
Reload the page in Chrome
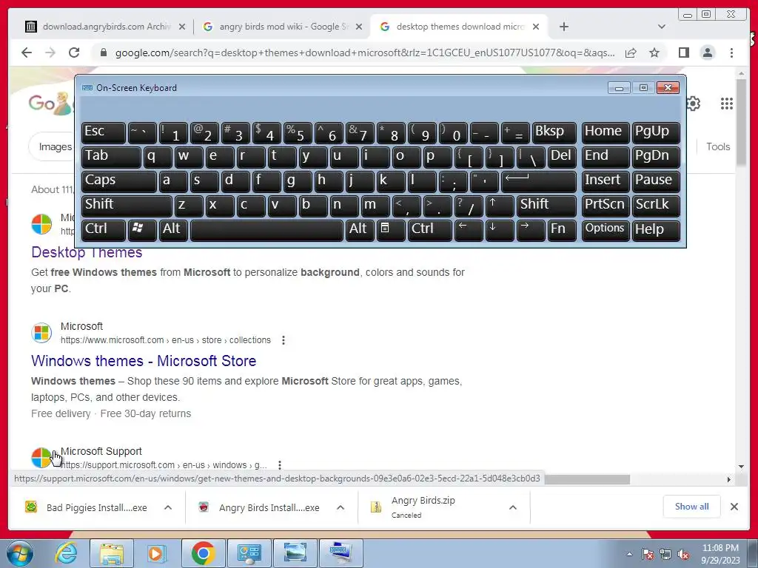click(x=74, y=53)
